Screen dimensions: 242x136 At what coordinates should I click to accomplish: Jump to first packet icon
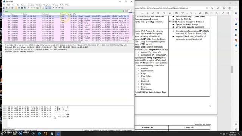[40, 8]
